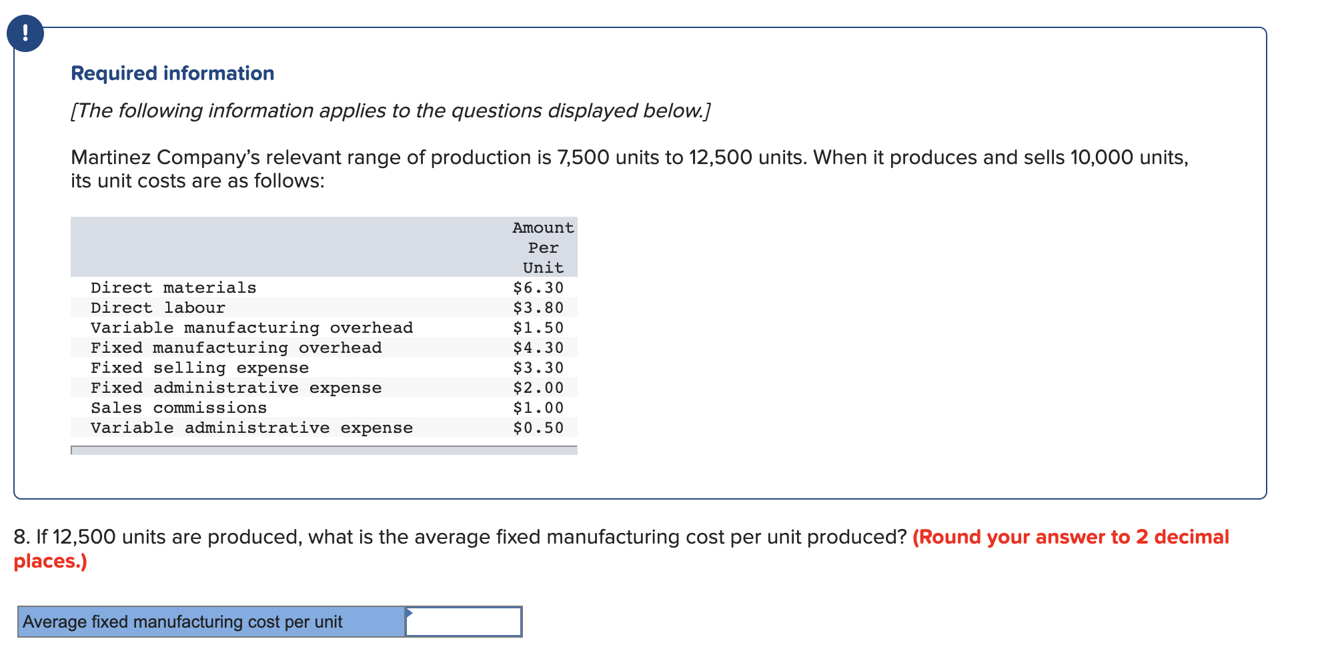Click the question 8 text

(x=460, y=537)
